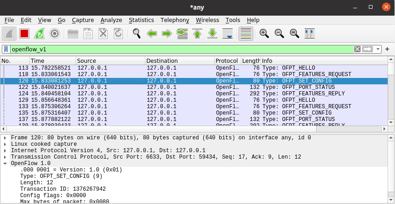This screenshot has height=204, width=395.
Task: Click the display filter bookmark icon
Action: point(6,49)
